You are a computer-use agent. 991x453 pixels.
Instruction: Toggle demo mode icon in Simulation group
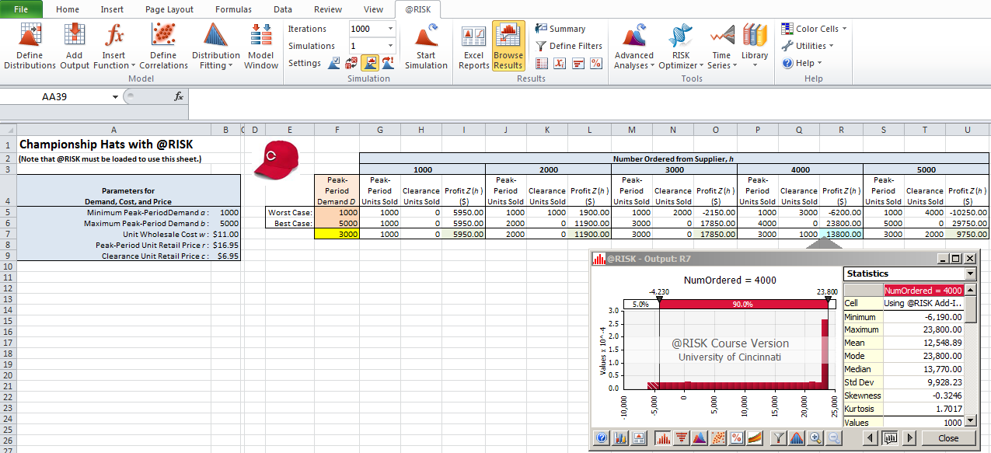click(388, 63)
